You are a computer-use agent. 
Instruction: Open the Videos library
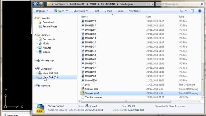point(46,52)
